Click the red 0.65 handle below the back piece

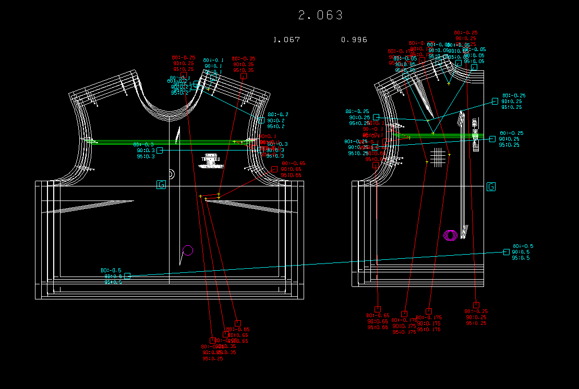(x=378, y=309)
